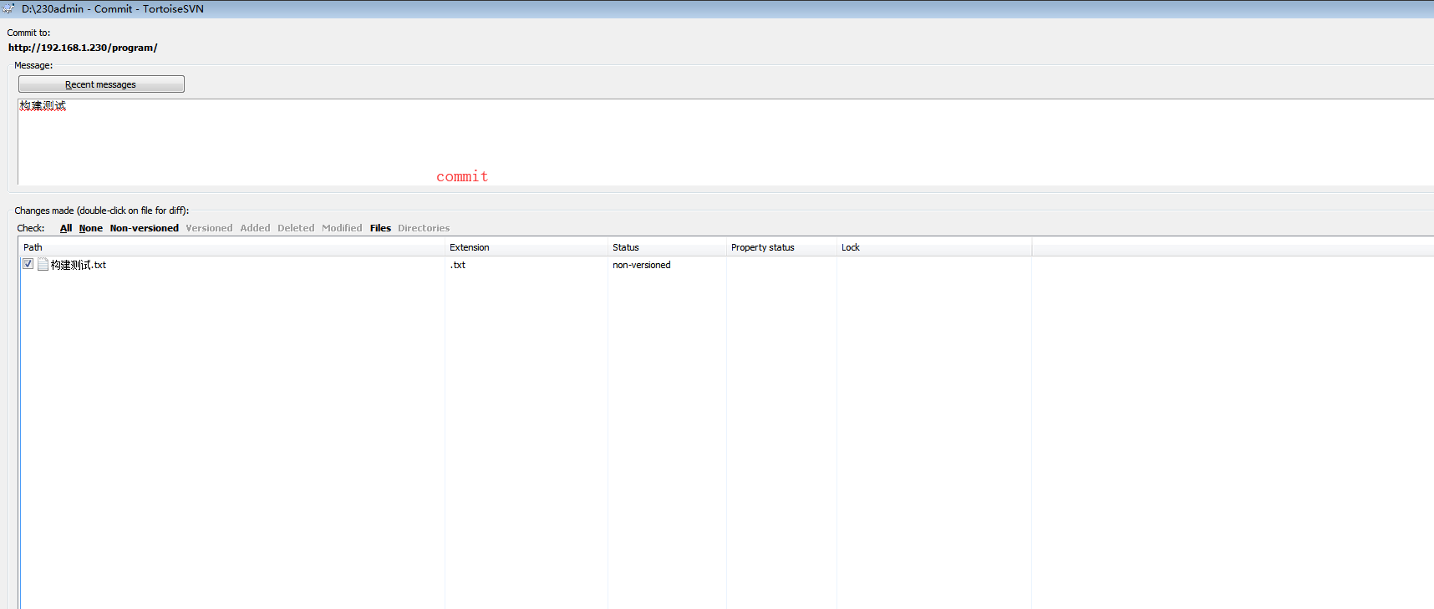
Task: Select the None check filter
Action: [91, 228]
